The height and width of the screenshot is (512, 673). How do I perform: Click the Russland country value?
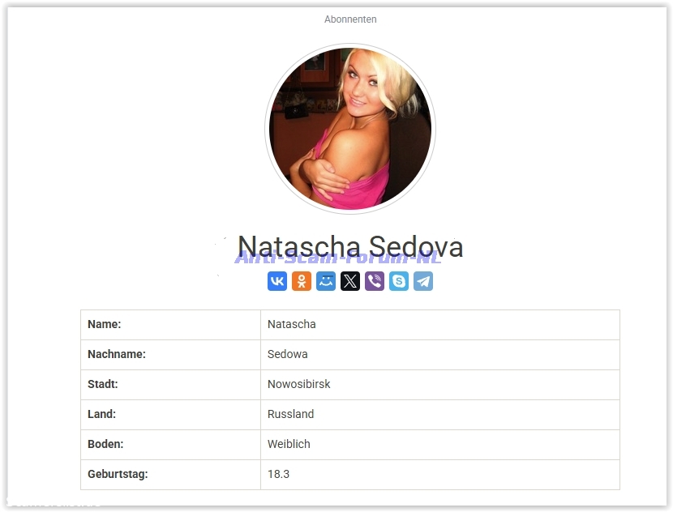pyautogui.click(x=290, y=414)
